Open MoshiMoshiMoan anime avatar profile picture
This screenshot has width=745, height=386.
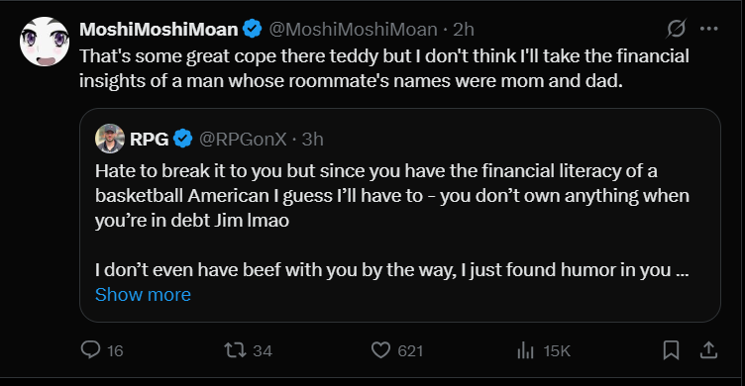pos(45,42)
